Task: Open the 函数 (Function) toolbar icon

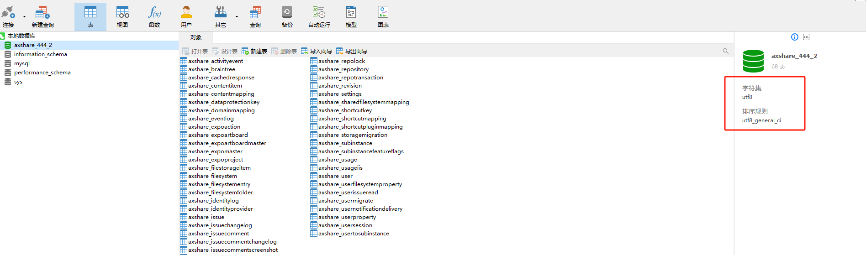Action: (154, 16)
